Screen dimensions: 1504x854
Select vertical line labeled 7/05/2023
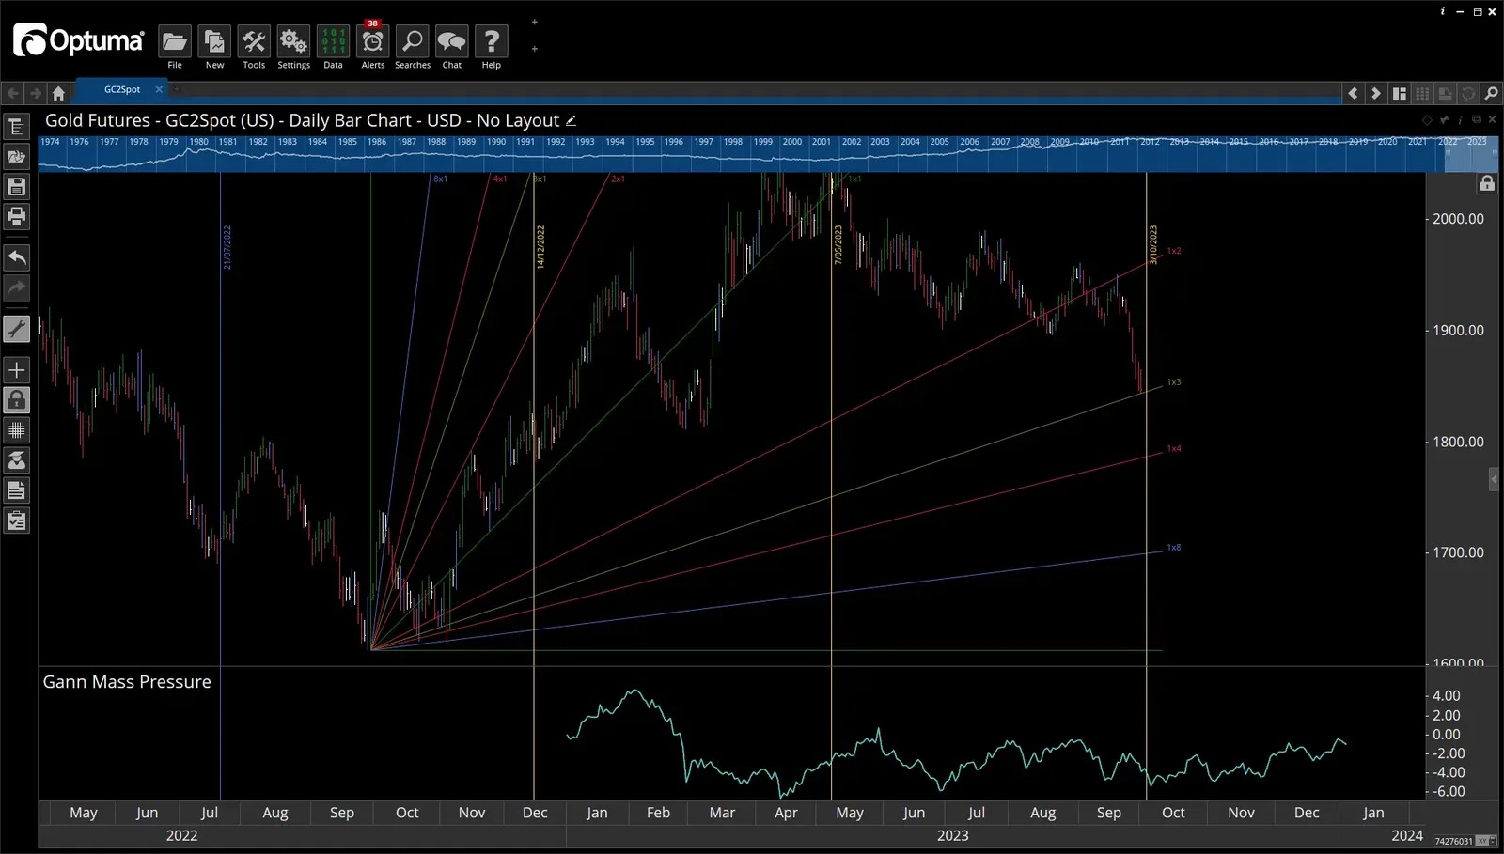pyautogui.click(x=838, y=244)
